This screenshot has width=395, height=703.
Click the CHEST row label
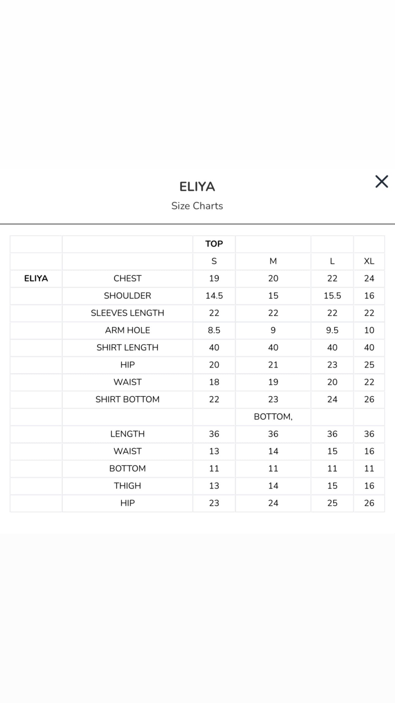pos(127,278)
